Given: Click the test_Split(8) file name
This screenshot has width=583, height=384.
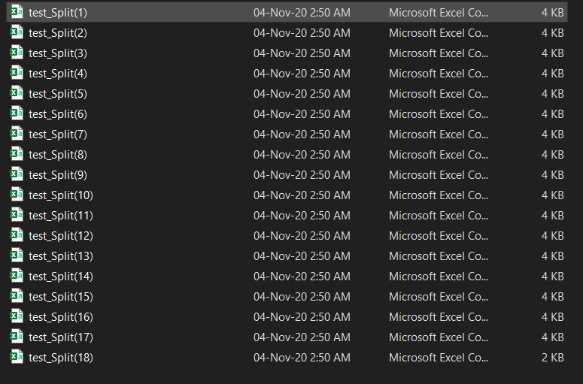Looking at the screenshot, I should tap(58, 155).
